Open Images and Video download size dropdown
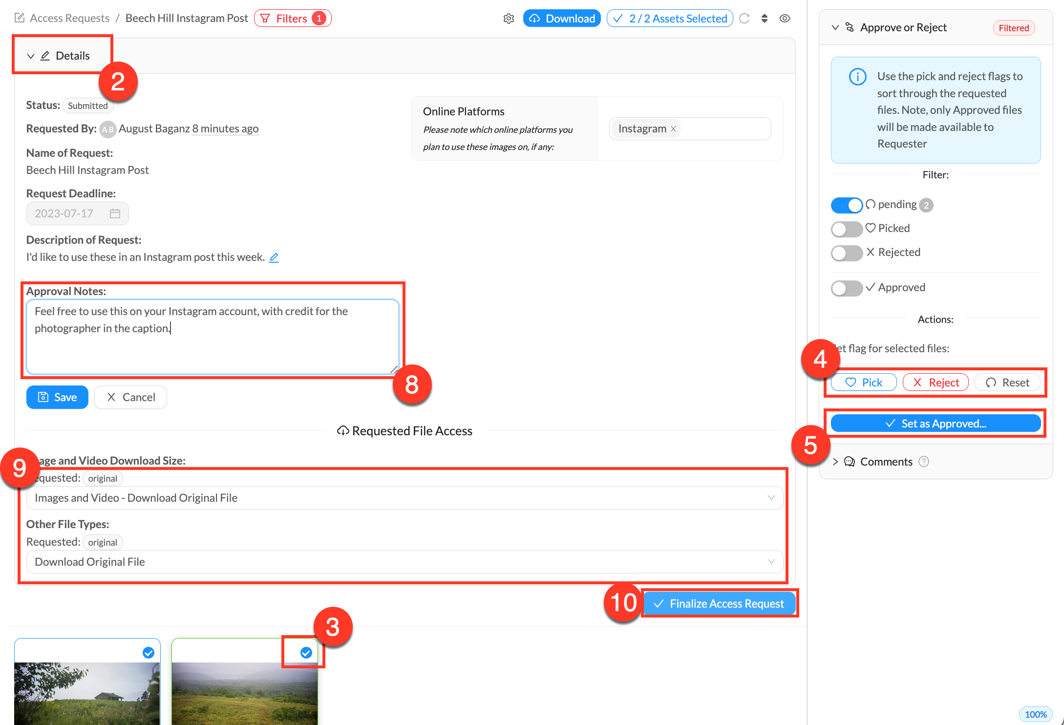Viewport: 1064px width, 725px height. tap(404, 498)
